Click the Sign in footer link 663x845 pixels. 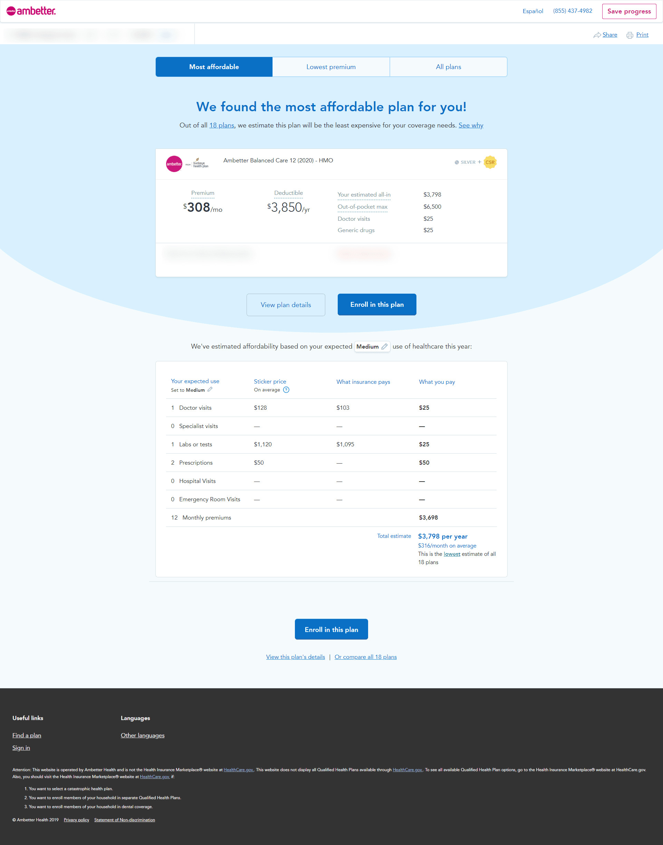click(21, 748)
